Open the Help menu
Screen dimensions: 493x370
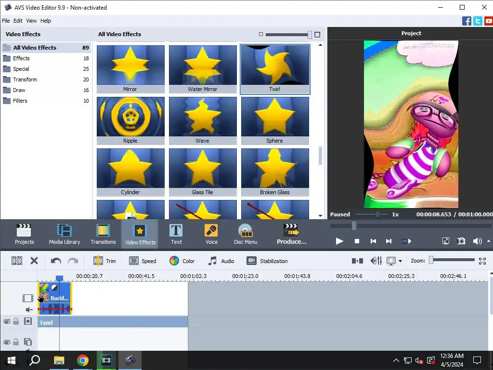[x=46, y=21]
